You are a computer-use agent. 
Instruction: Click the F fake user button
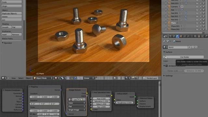[189, 47]
